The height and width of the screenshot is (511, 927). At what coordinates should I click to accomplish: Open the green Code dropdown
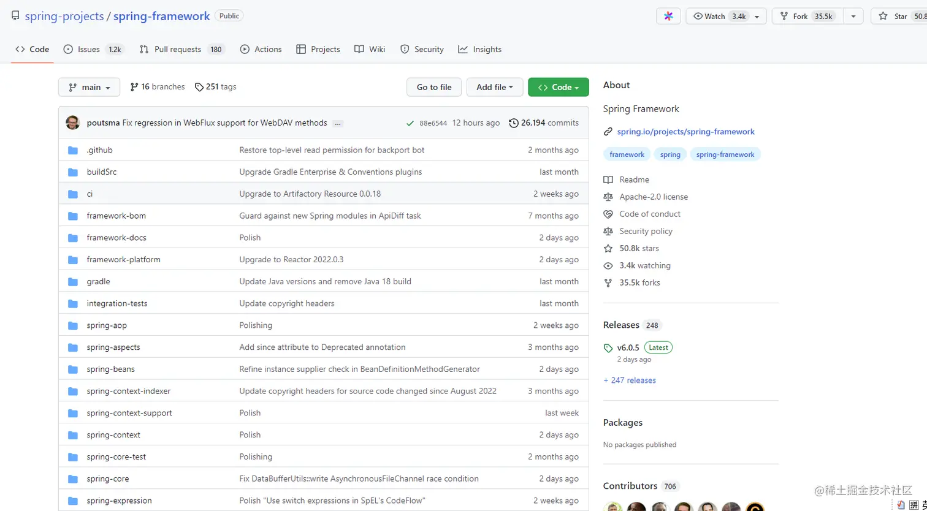tap(559, 87)
